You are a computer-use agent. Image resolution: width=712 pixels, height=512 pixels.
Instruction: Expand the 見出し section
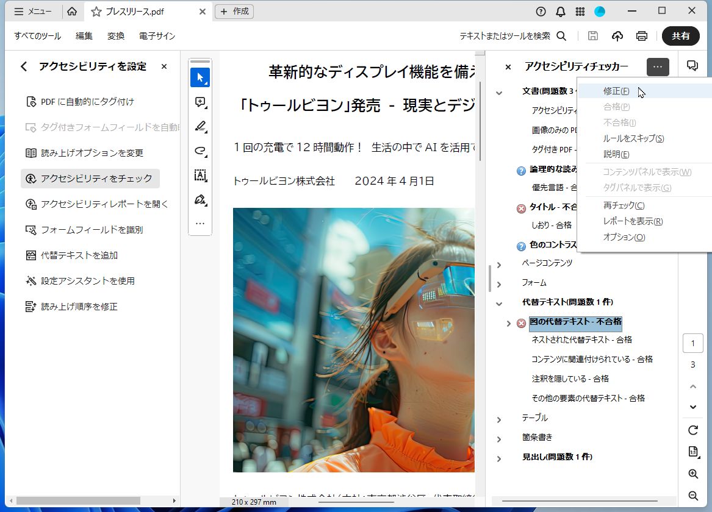pos(499,457)
